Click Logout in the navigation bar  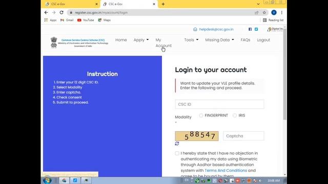pos(263,40)
